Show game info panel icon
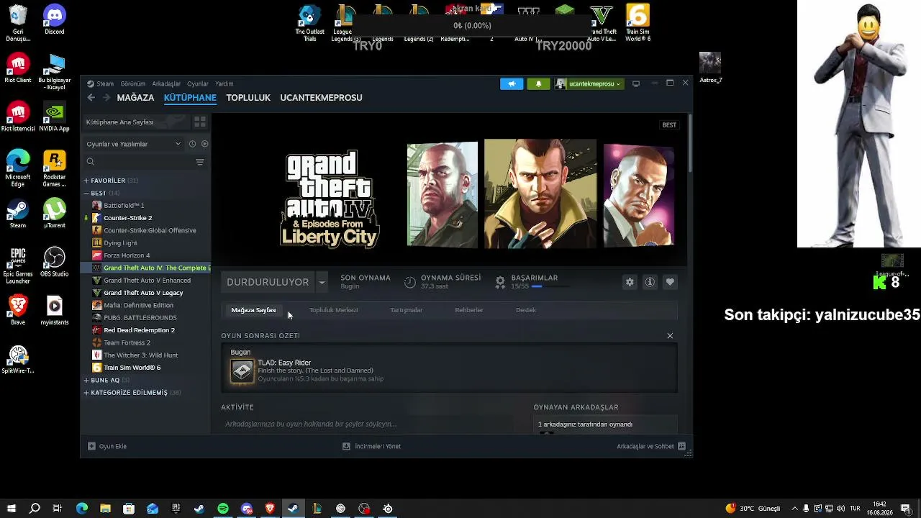The image size is (921, 518). coord(650,282)
